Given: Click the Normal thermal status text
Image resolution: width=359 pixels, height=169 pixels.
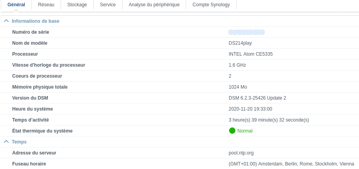Looking at the screenshot, I should click(x=245, y=131).
